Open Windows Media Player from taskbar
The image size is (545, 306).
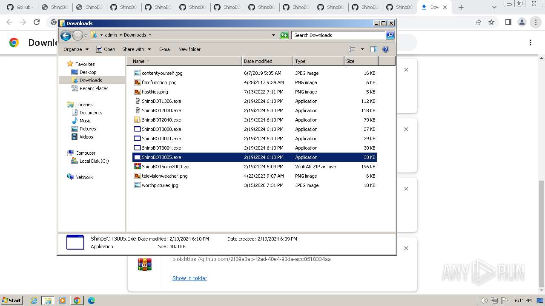pos(63,300)
